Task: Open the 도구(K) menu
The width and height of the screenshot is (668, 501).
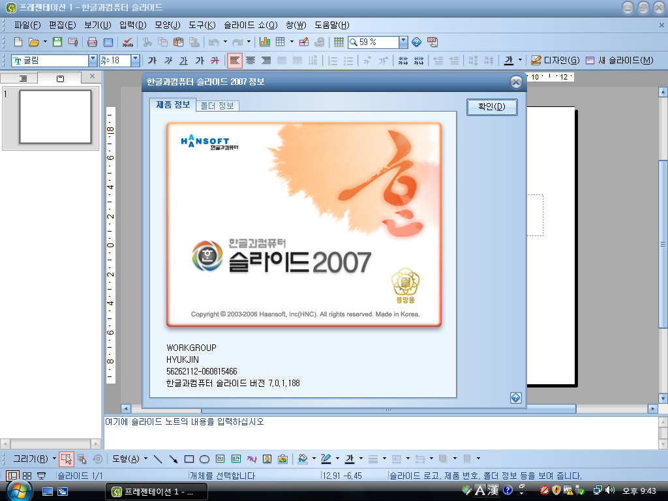Action: click(x=202, y=25)
